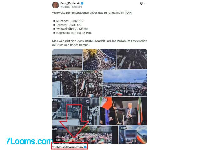The image size is (200, 150).
Task: Click Georg Pazderski's profile avatar
Action: click(x=56, y=5)
